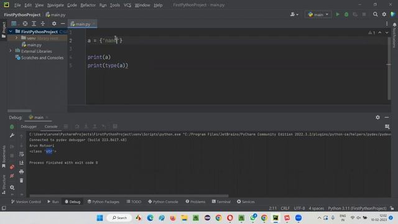Switch to the Debugger tab

pyautogui.click(x=29, y=126)
